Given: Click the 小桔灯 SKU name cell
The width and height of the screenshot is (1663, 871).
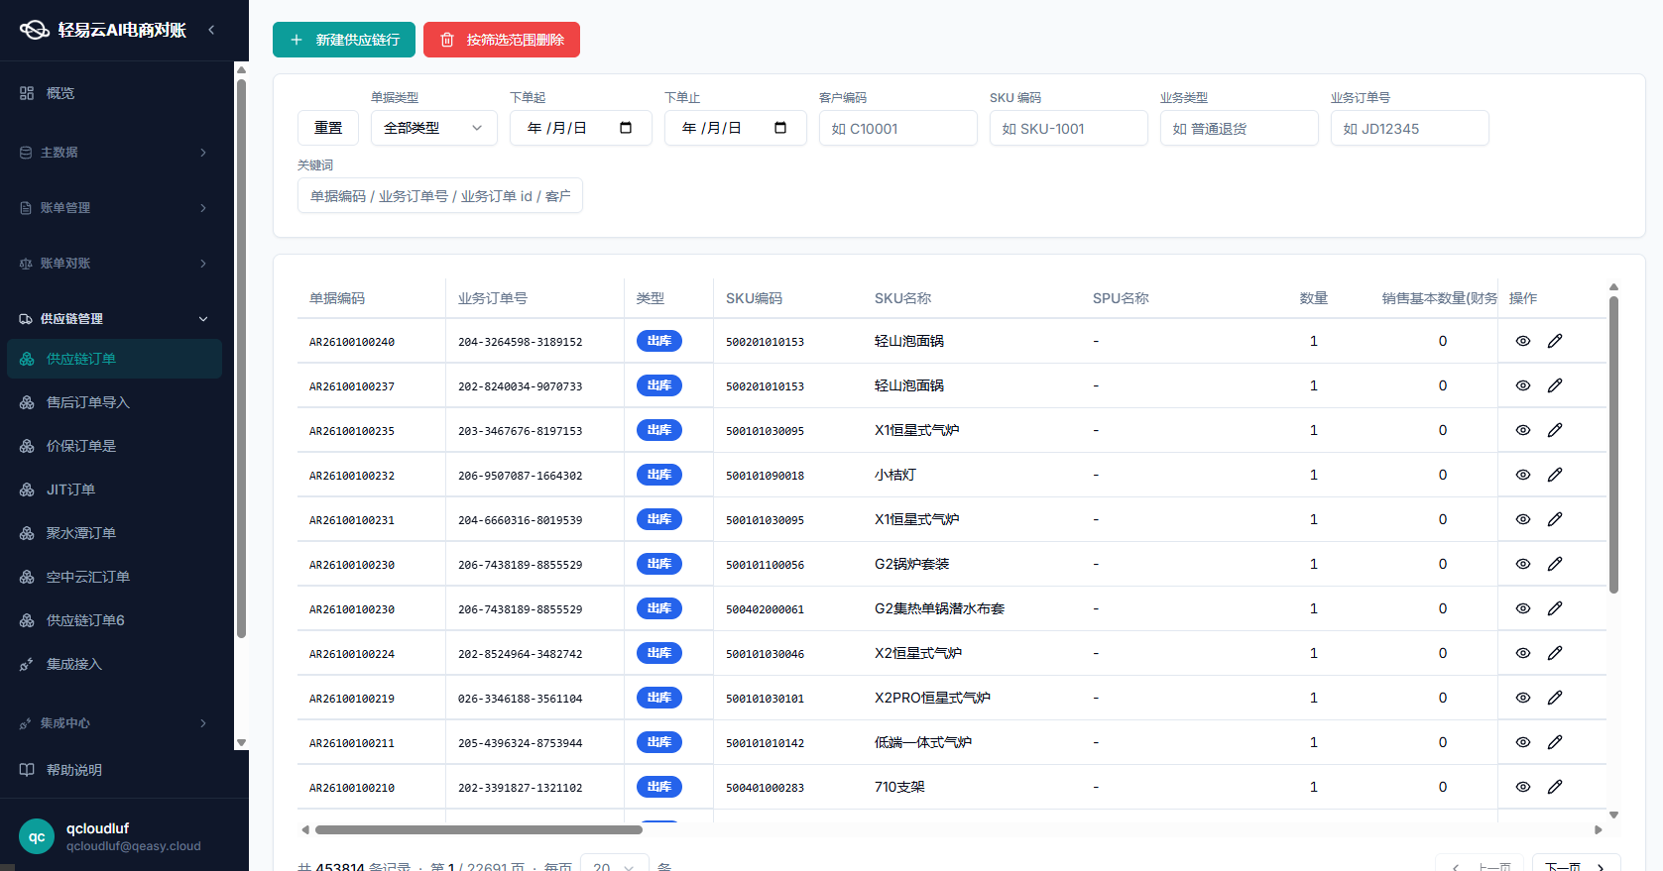Looking at the screenshot, I should (x=895, y=475).
